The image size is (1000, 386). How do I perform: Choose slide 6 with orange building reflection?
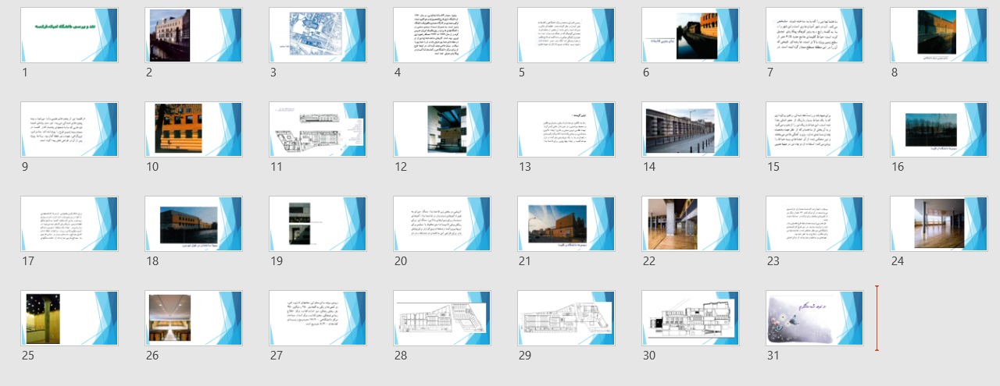[x=691, y=35]
